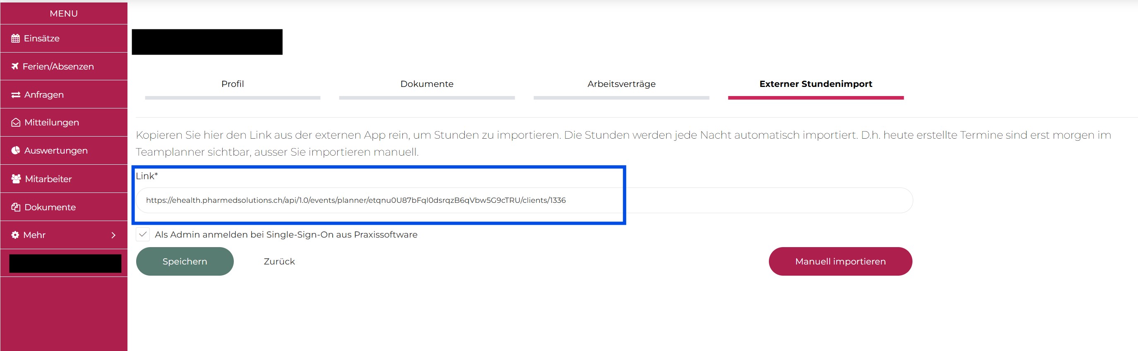Open Mitarbeiter menu entry
The height and width of the screenshot is (351, 1138).
tap(64, 178)
